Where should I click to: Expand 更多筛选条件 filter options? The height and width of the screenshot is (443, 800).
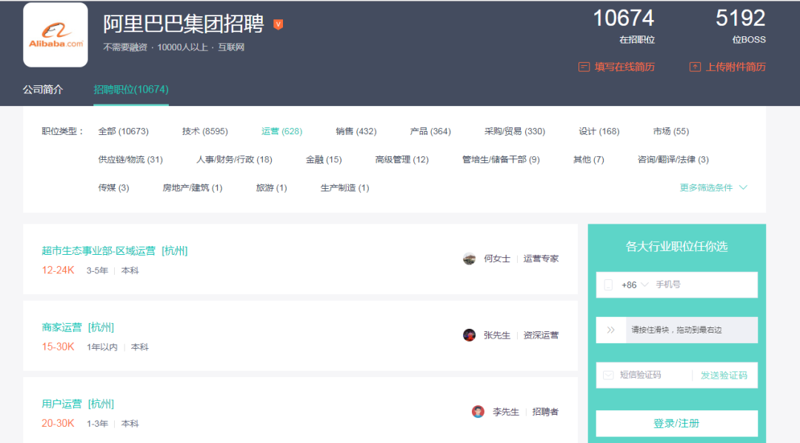pyautogui.click(x=713, y=187)
